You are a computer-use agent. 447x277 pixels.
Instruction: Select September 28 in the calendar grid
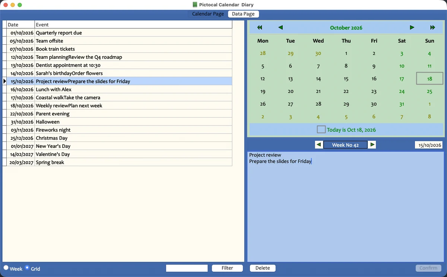(263, 53)
